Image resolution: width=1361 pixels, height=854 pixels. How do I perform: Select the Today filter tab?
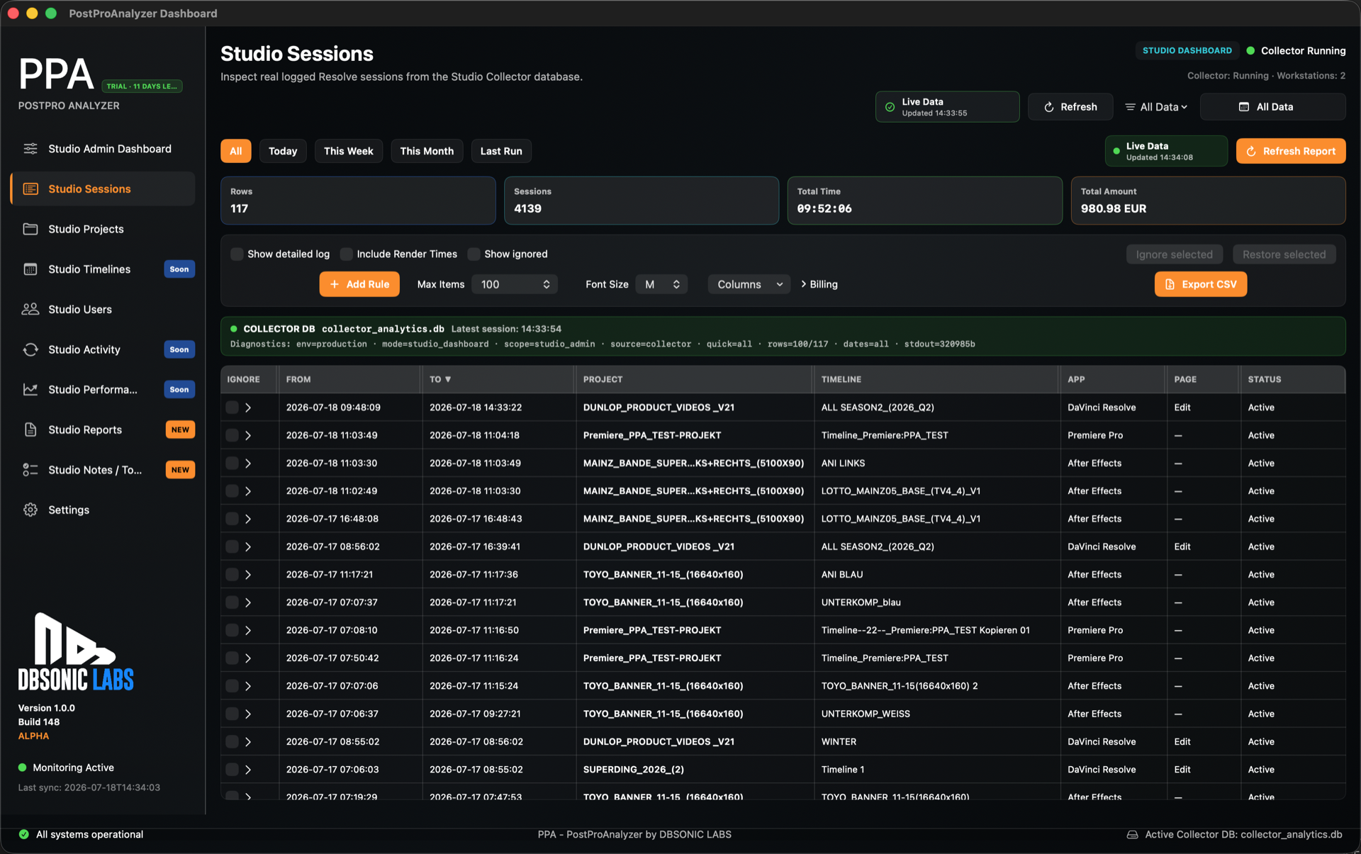click(283, 151)
